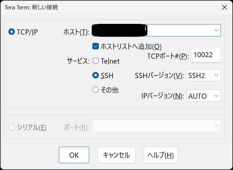
Task: Select the TCP/IP connection radio button
Action: click(12, 32)
